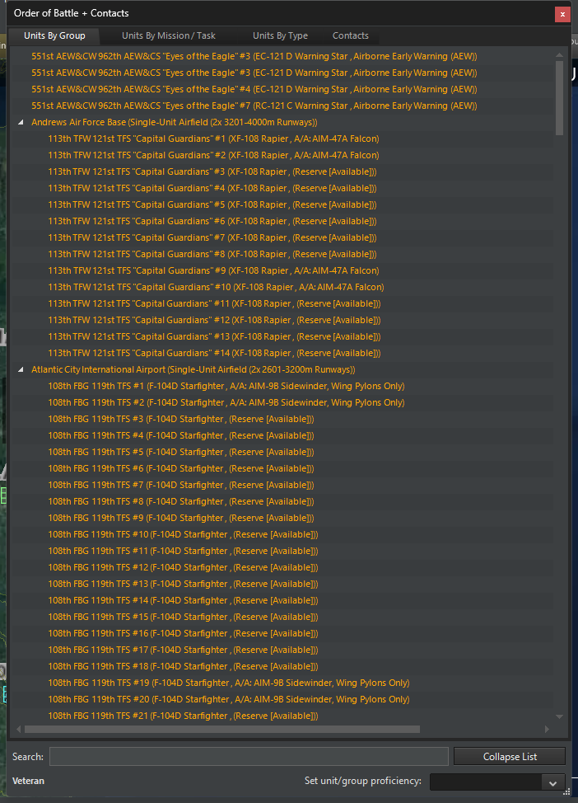Click the Collapse List button
This screenshot has width=578, height=803.
pos(510,756)
